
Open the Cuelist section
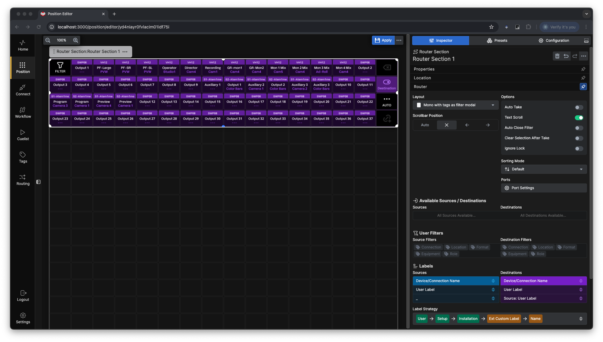tap(23, 135)
